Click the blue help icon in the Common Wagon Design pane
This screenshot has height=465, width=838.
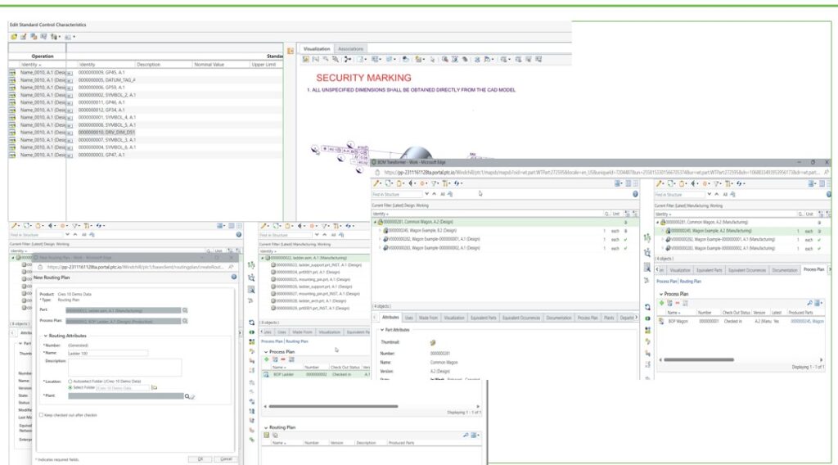tap(635, 194)
